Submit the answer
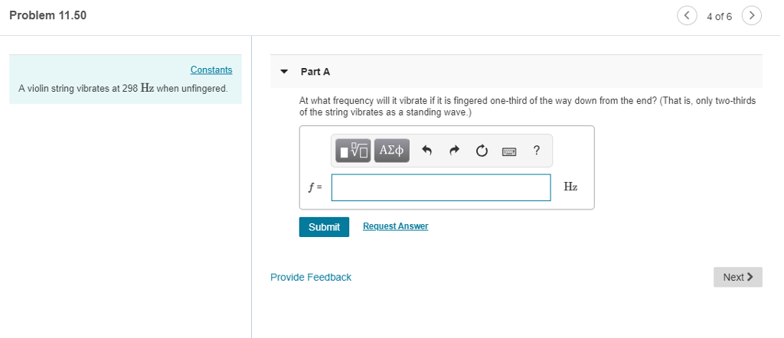 (324, 227)
